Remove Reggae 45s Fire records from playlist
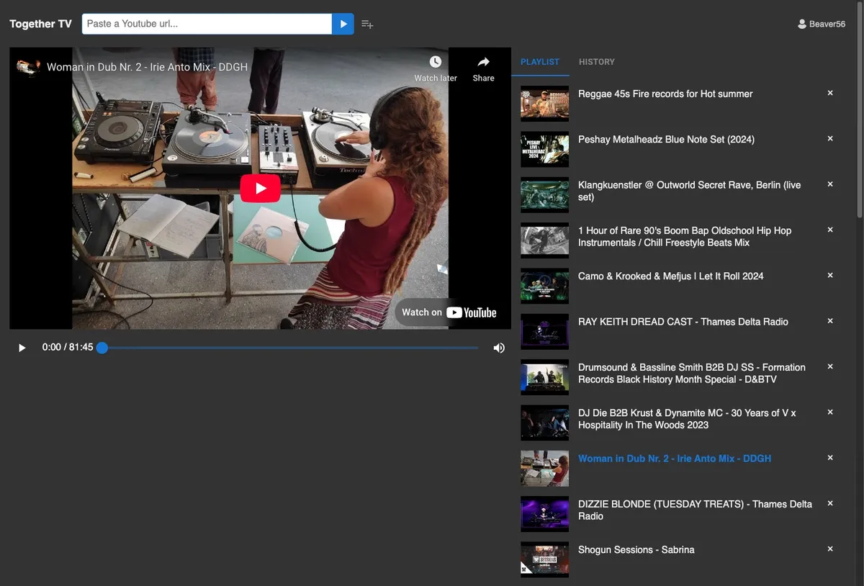This screenshot has height=586, width=864. (830, 93)
